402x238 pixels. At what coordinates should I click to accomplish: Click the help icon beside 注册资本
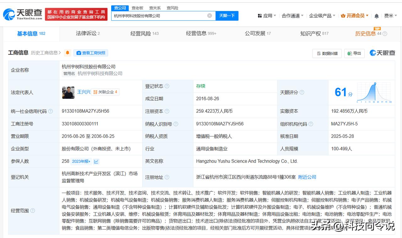pos(167,111)
